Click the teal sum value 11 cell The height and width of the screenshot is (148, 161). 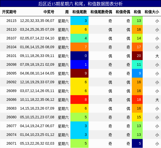point(137,64)
